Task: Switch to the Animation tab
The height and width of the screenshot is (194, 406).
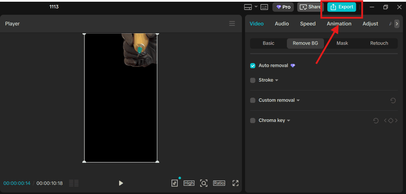Action: coord(339,24)
